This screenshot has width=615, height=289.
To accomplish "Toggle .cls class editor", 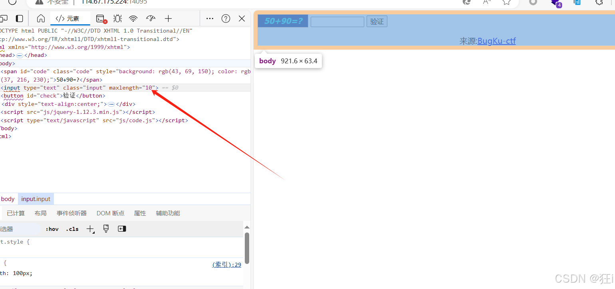I will [x=72, y=228].
